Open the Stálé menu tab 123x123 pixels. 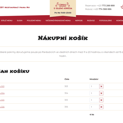[7, 20]
